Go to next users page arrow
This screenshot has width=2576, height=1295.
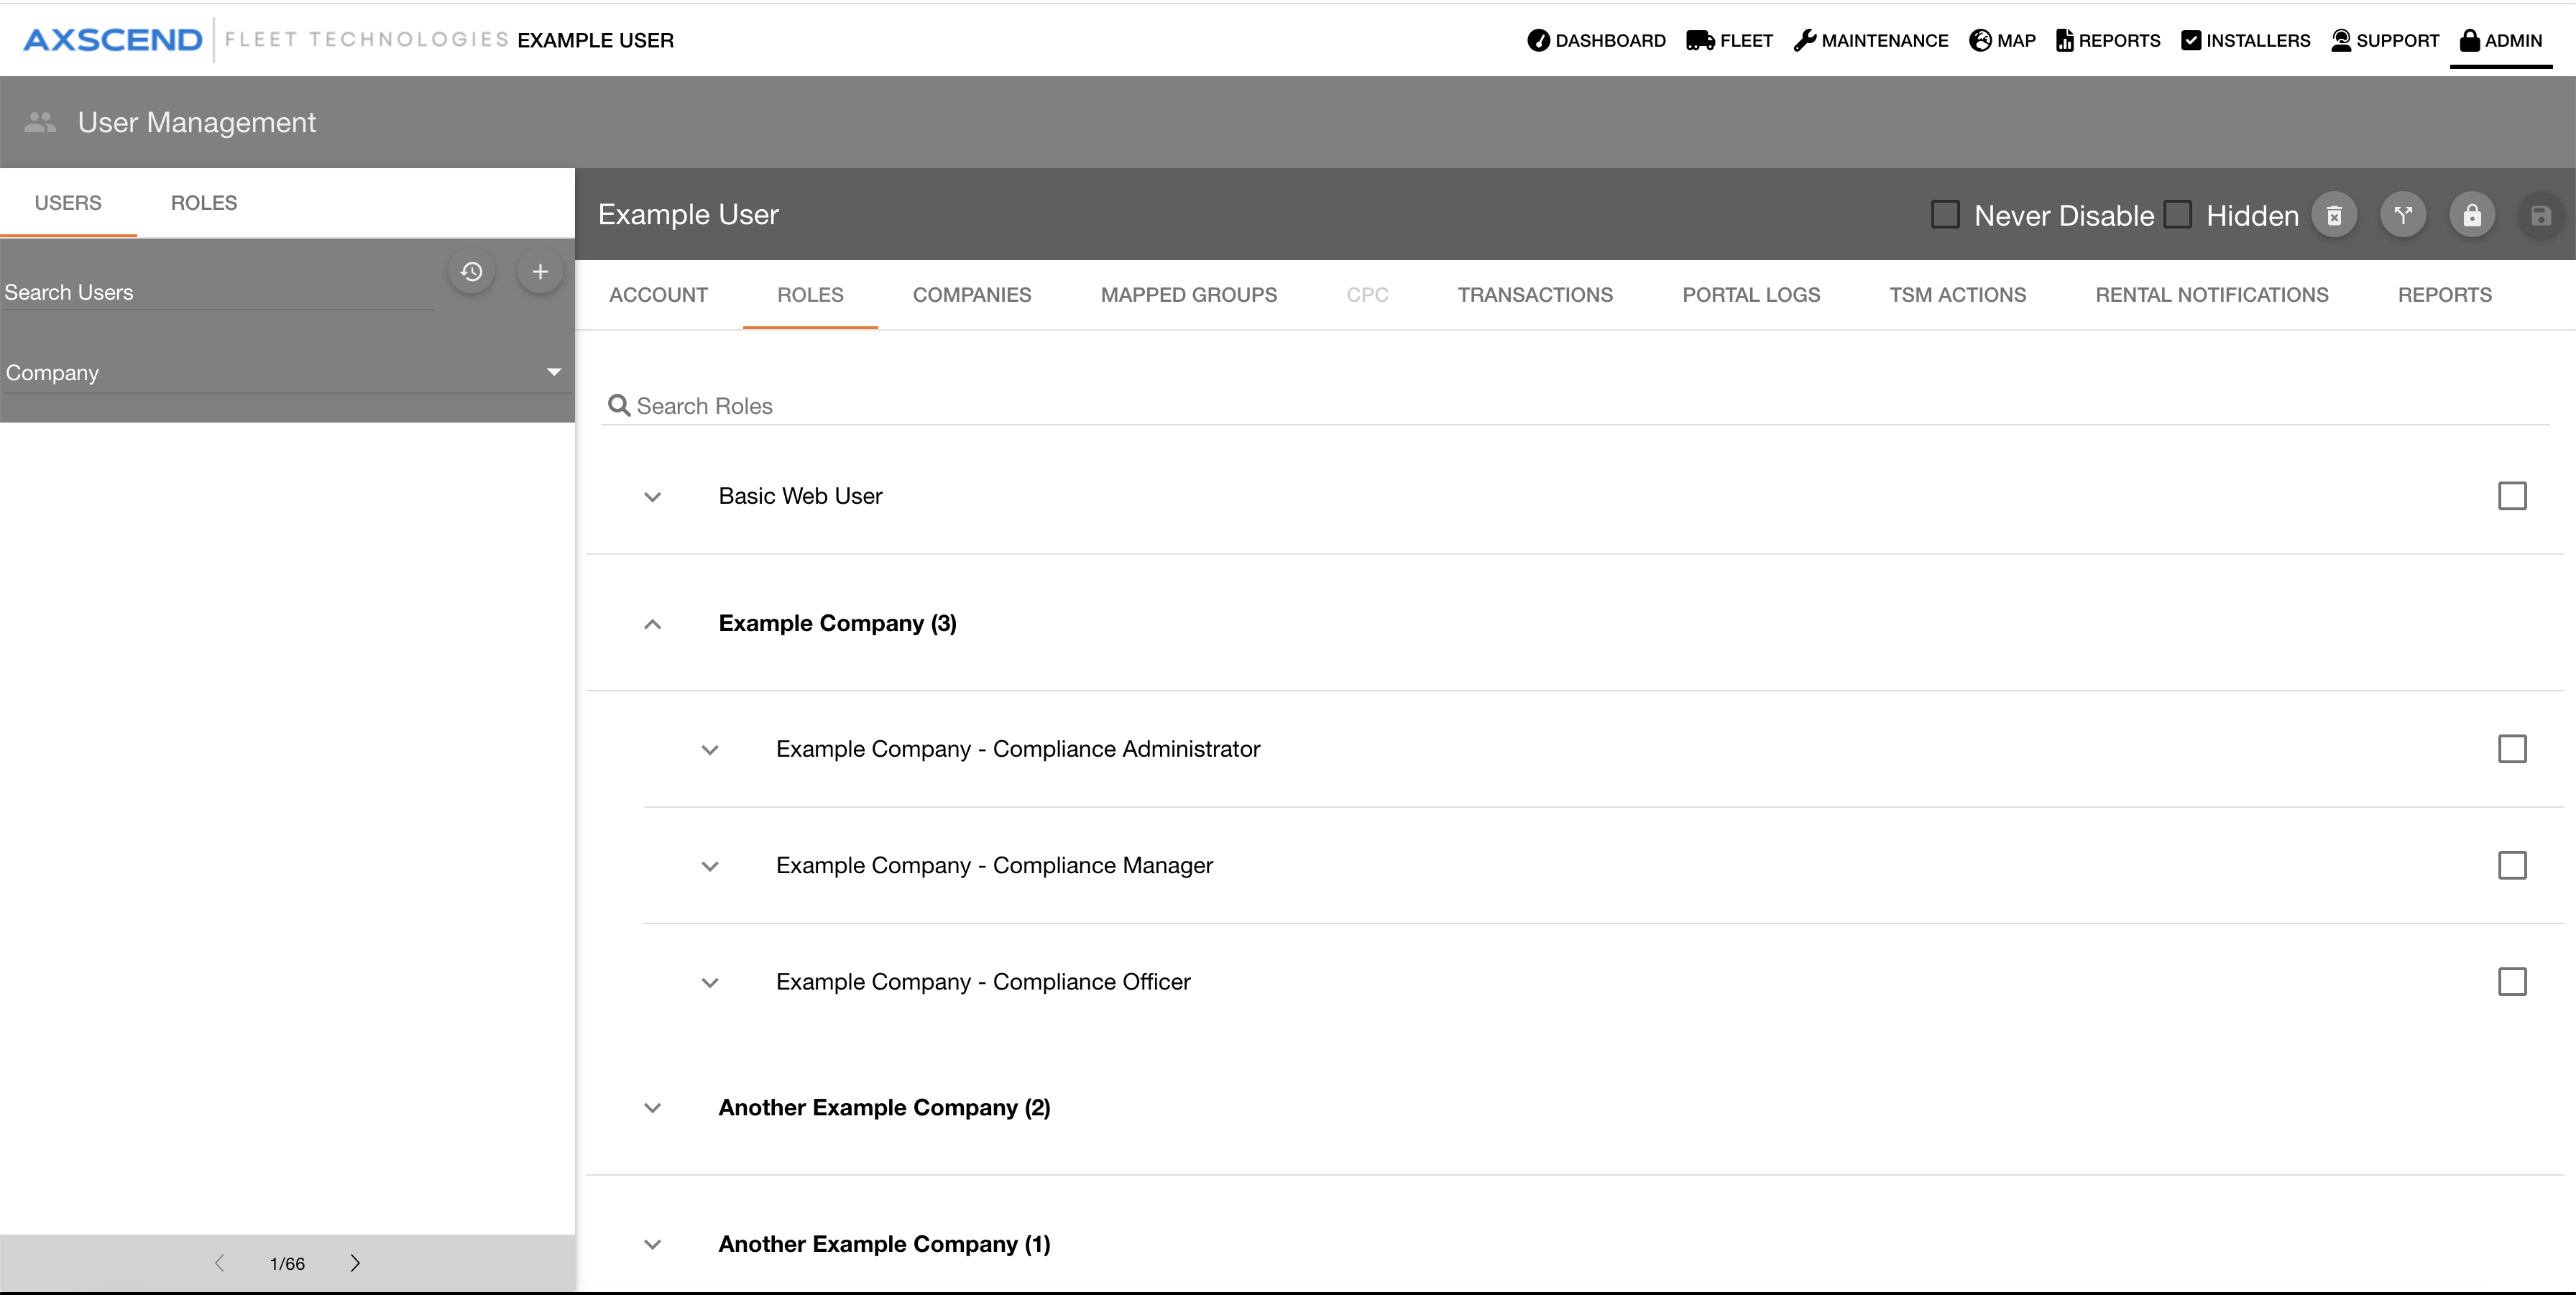pyautogui.click(x=355, y=1263)
